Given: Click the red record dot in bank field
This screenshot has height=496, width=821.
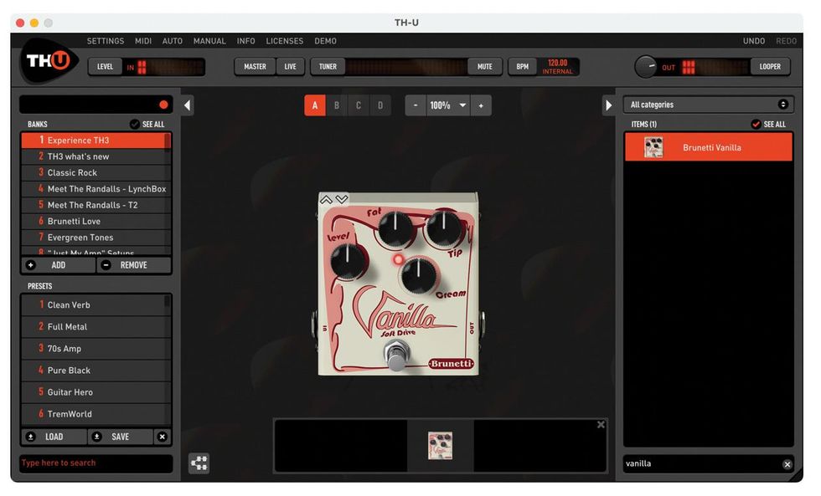Looking at the screenshot, I should (x=163, y=105).
